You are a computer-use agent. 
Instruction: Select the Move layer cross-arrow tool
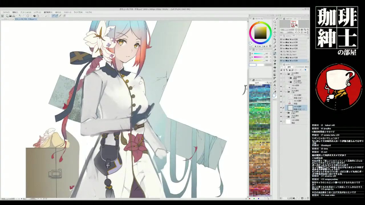coord(275,32)
